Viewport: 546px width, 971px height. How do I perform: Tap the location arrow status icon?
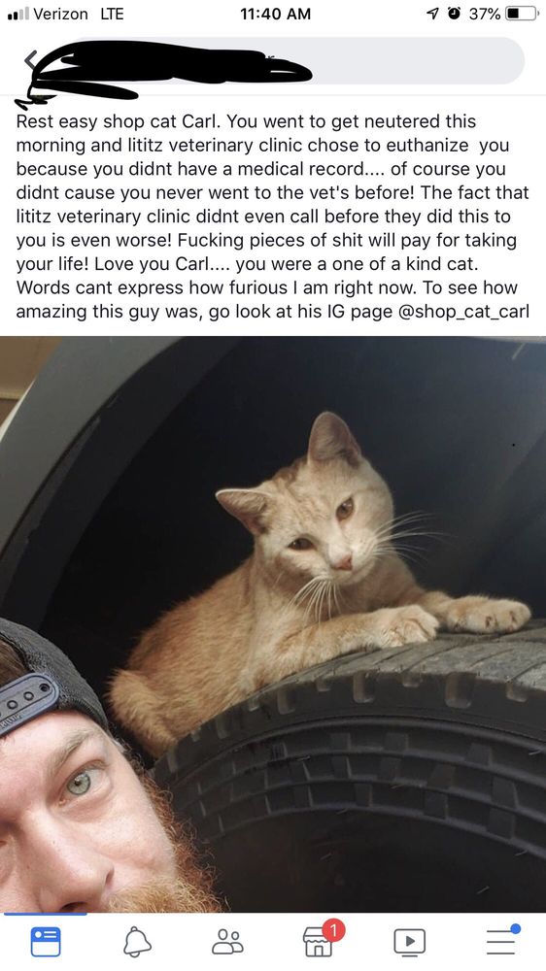432,13
